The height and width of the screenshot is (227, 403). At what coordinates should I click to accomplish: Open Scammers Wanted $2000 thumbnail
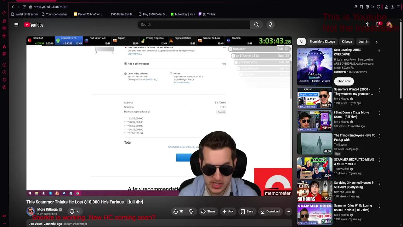coord(315,98)
